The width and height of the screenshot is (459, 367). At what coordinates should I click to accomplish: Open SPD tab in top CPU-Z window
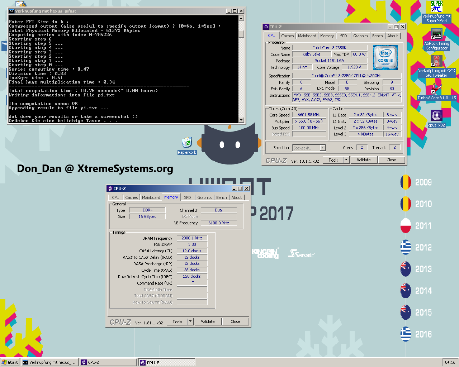coord(344,36)
